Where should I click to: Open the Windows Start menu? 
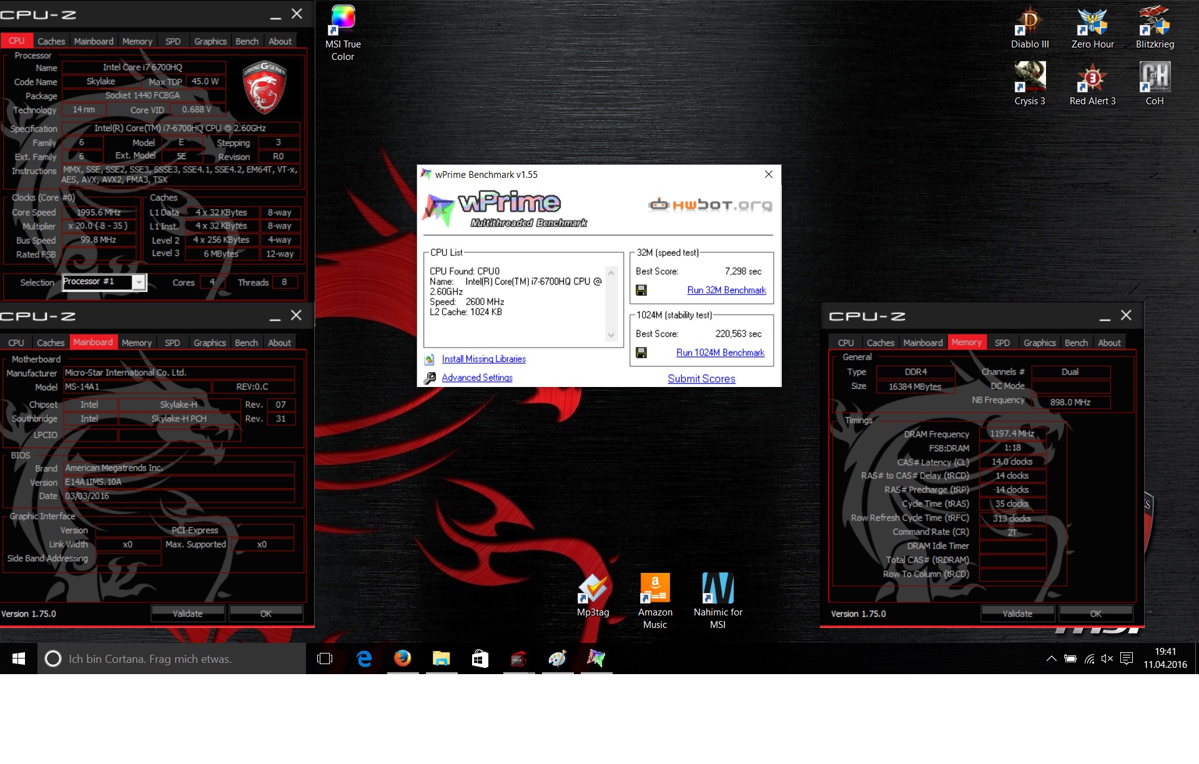click(x=19, y=659)
